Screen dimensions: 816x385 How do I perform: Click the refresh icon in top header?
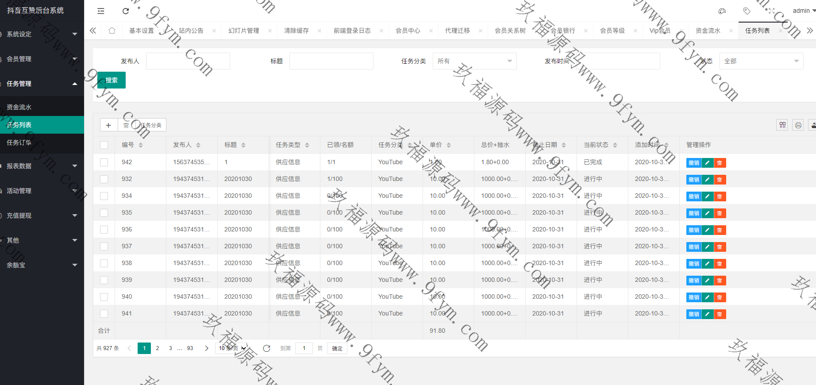[x=126, y=11]
